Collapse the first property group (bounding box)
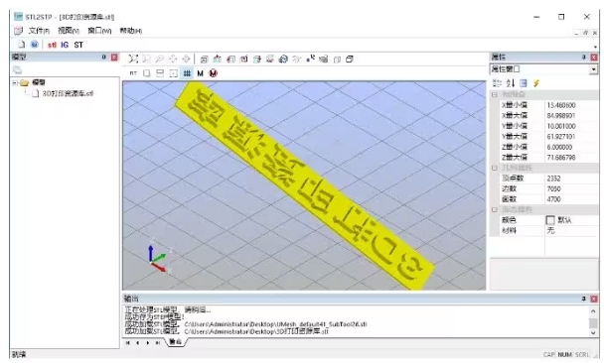The image size is (604, 363). click(495, 94)
